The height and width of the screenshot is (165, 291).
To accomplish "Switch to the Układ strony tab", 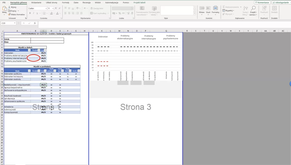I will click(52, 3).
